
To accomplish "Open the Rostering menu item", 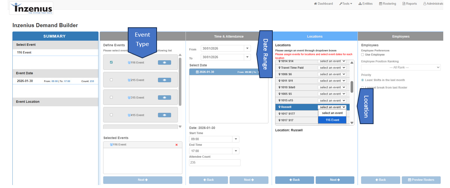I will 387,4.
